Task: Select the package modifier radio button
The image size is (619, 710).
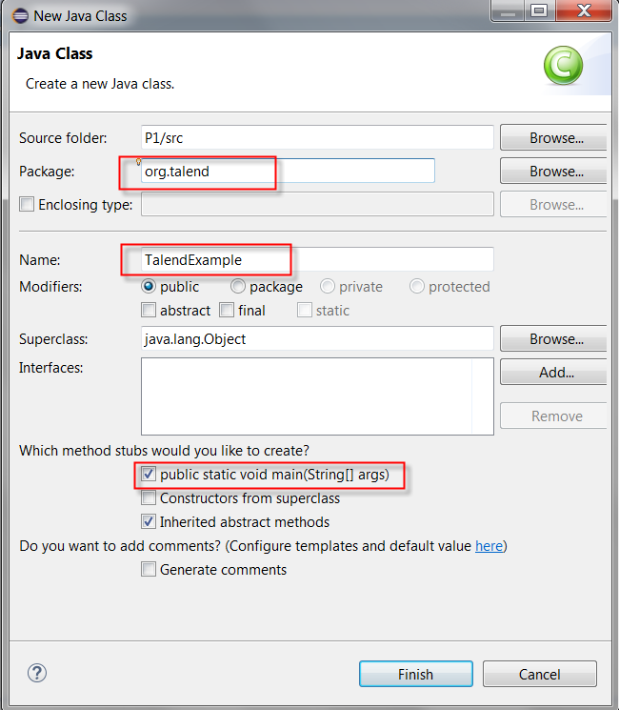Action: click(238, 286)
